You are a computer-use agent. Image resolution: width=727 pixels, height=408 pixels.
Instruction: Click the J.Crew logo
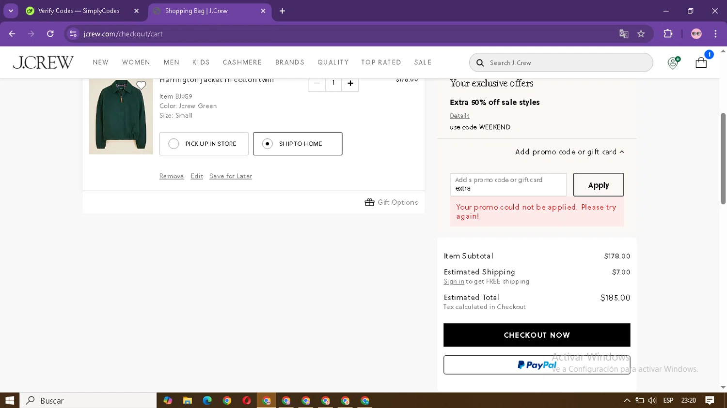(x=43, y=62)
